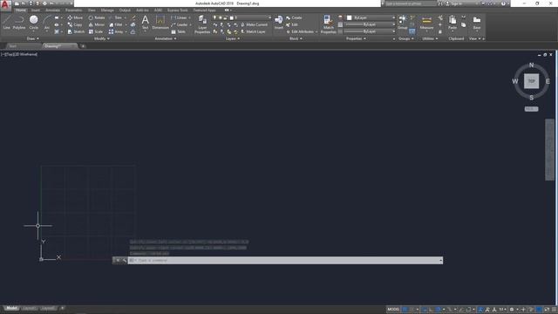Switch to the View ribbon tab
The height and width of the screenshot is (314, 558).
tap(92, 10)
